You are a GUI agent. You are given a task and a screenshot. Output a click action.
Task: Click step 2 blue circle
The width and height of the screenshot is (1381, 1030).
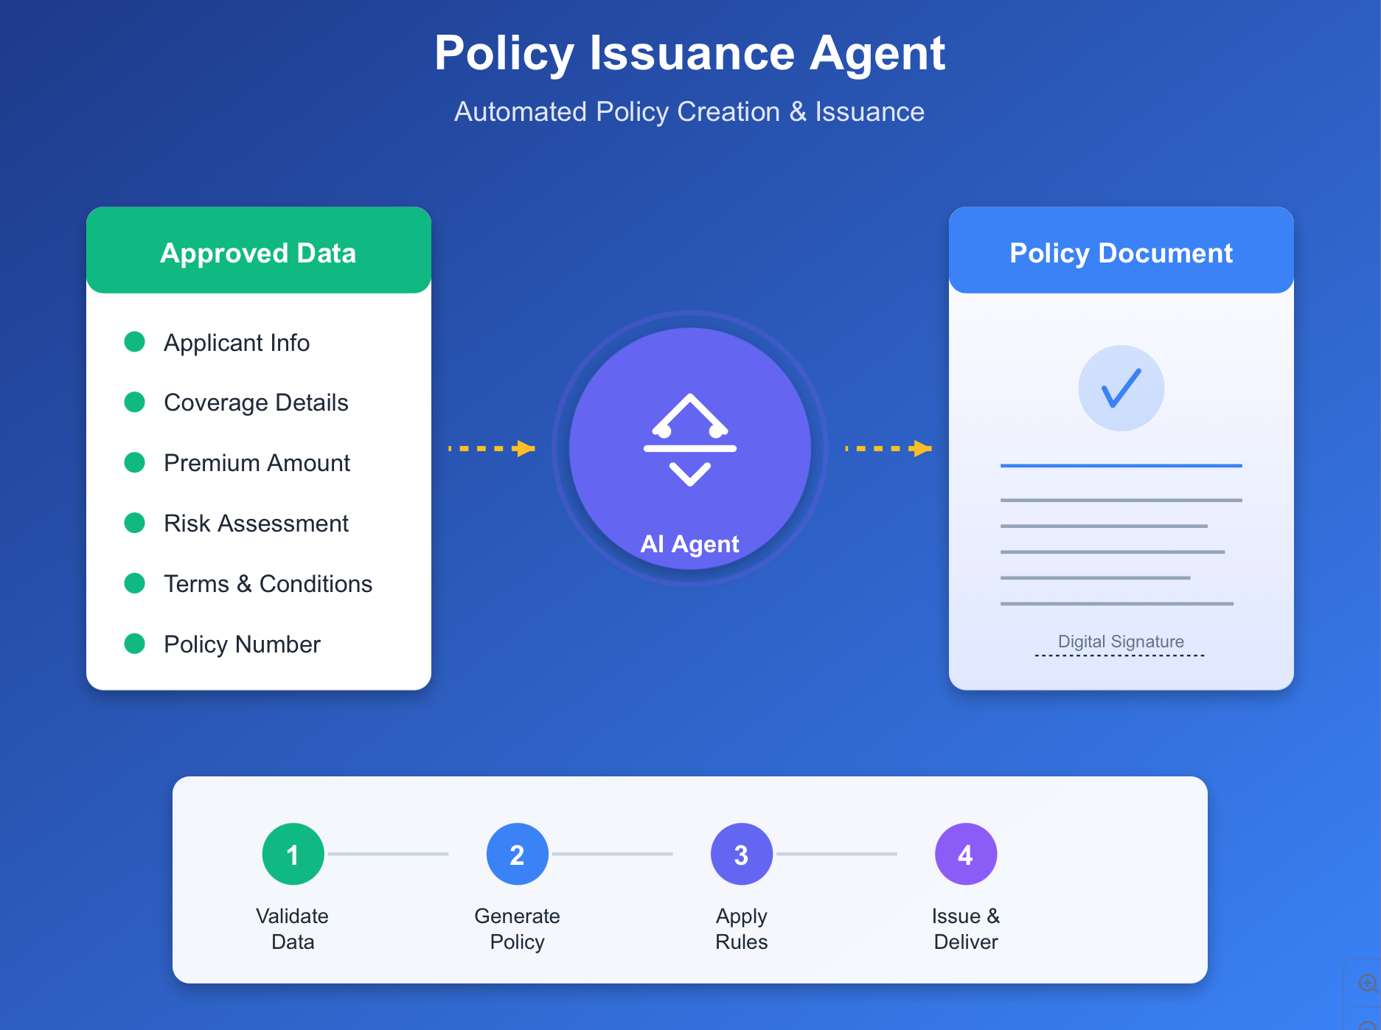click(x=517, y=854)
